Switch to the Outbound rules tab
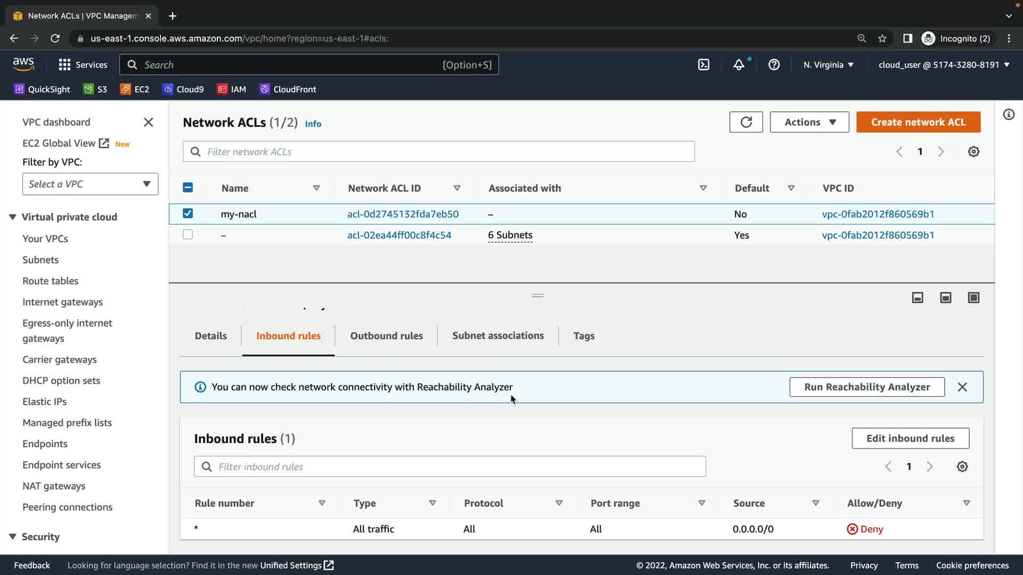 386,336
